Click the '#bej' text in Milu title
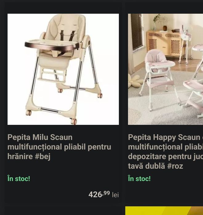 [x=43, y=157]
